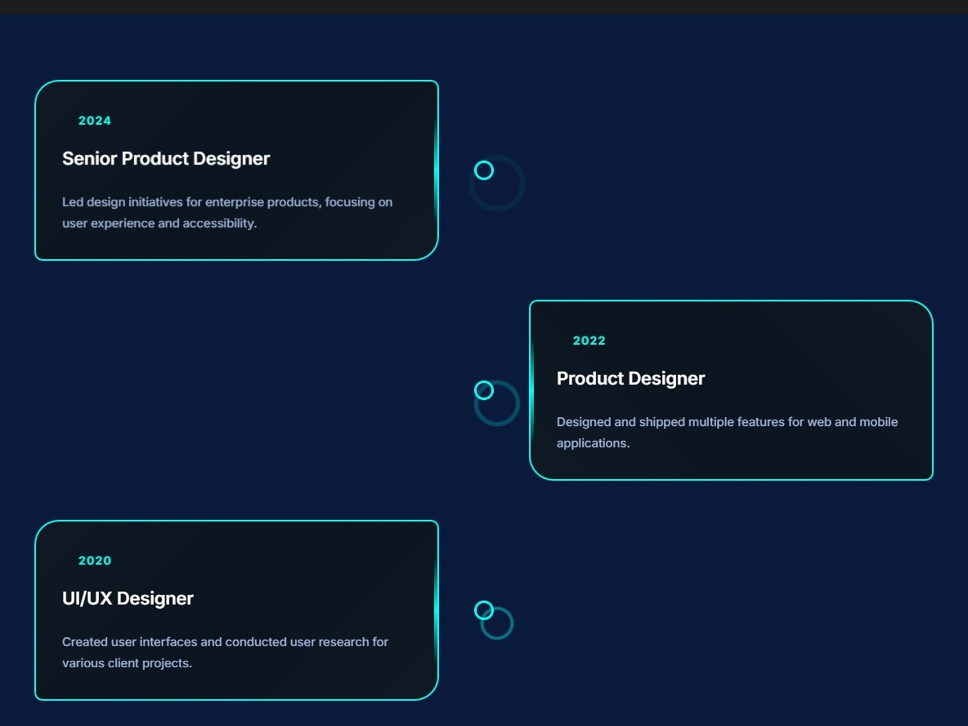The image size is (968, 726).
Task: Click the Product Designer heading
Action: click(x=631, y=379)
